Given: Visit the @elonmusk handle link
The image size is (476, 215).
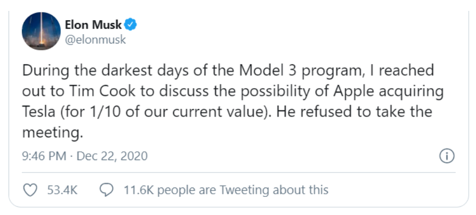Looking at the screenshot, I should point(95,39).
